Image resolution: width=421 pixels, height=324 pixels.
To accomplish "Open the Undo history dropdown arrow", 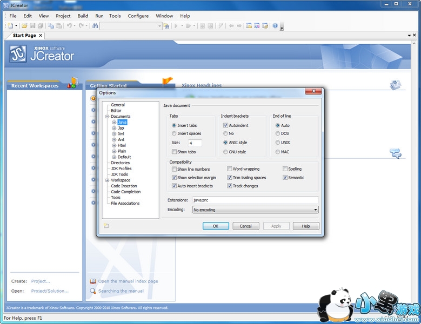I will click(x=75, y=26).
